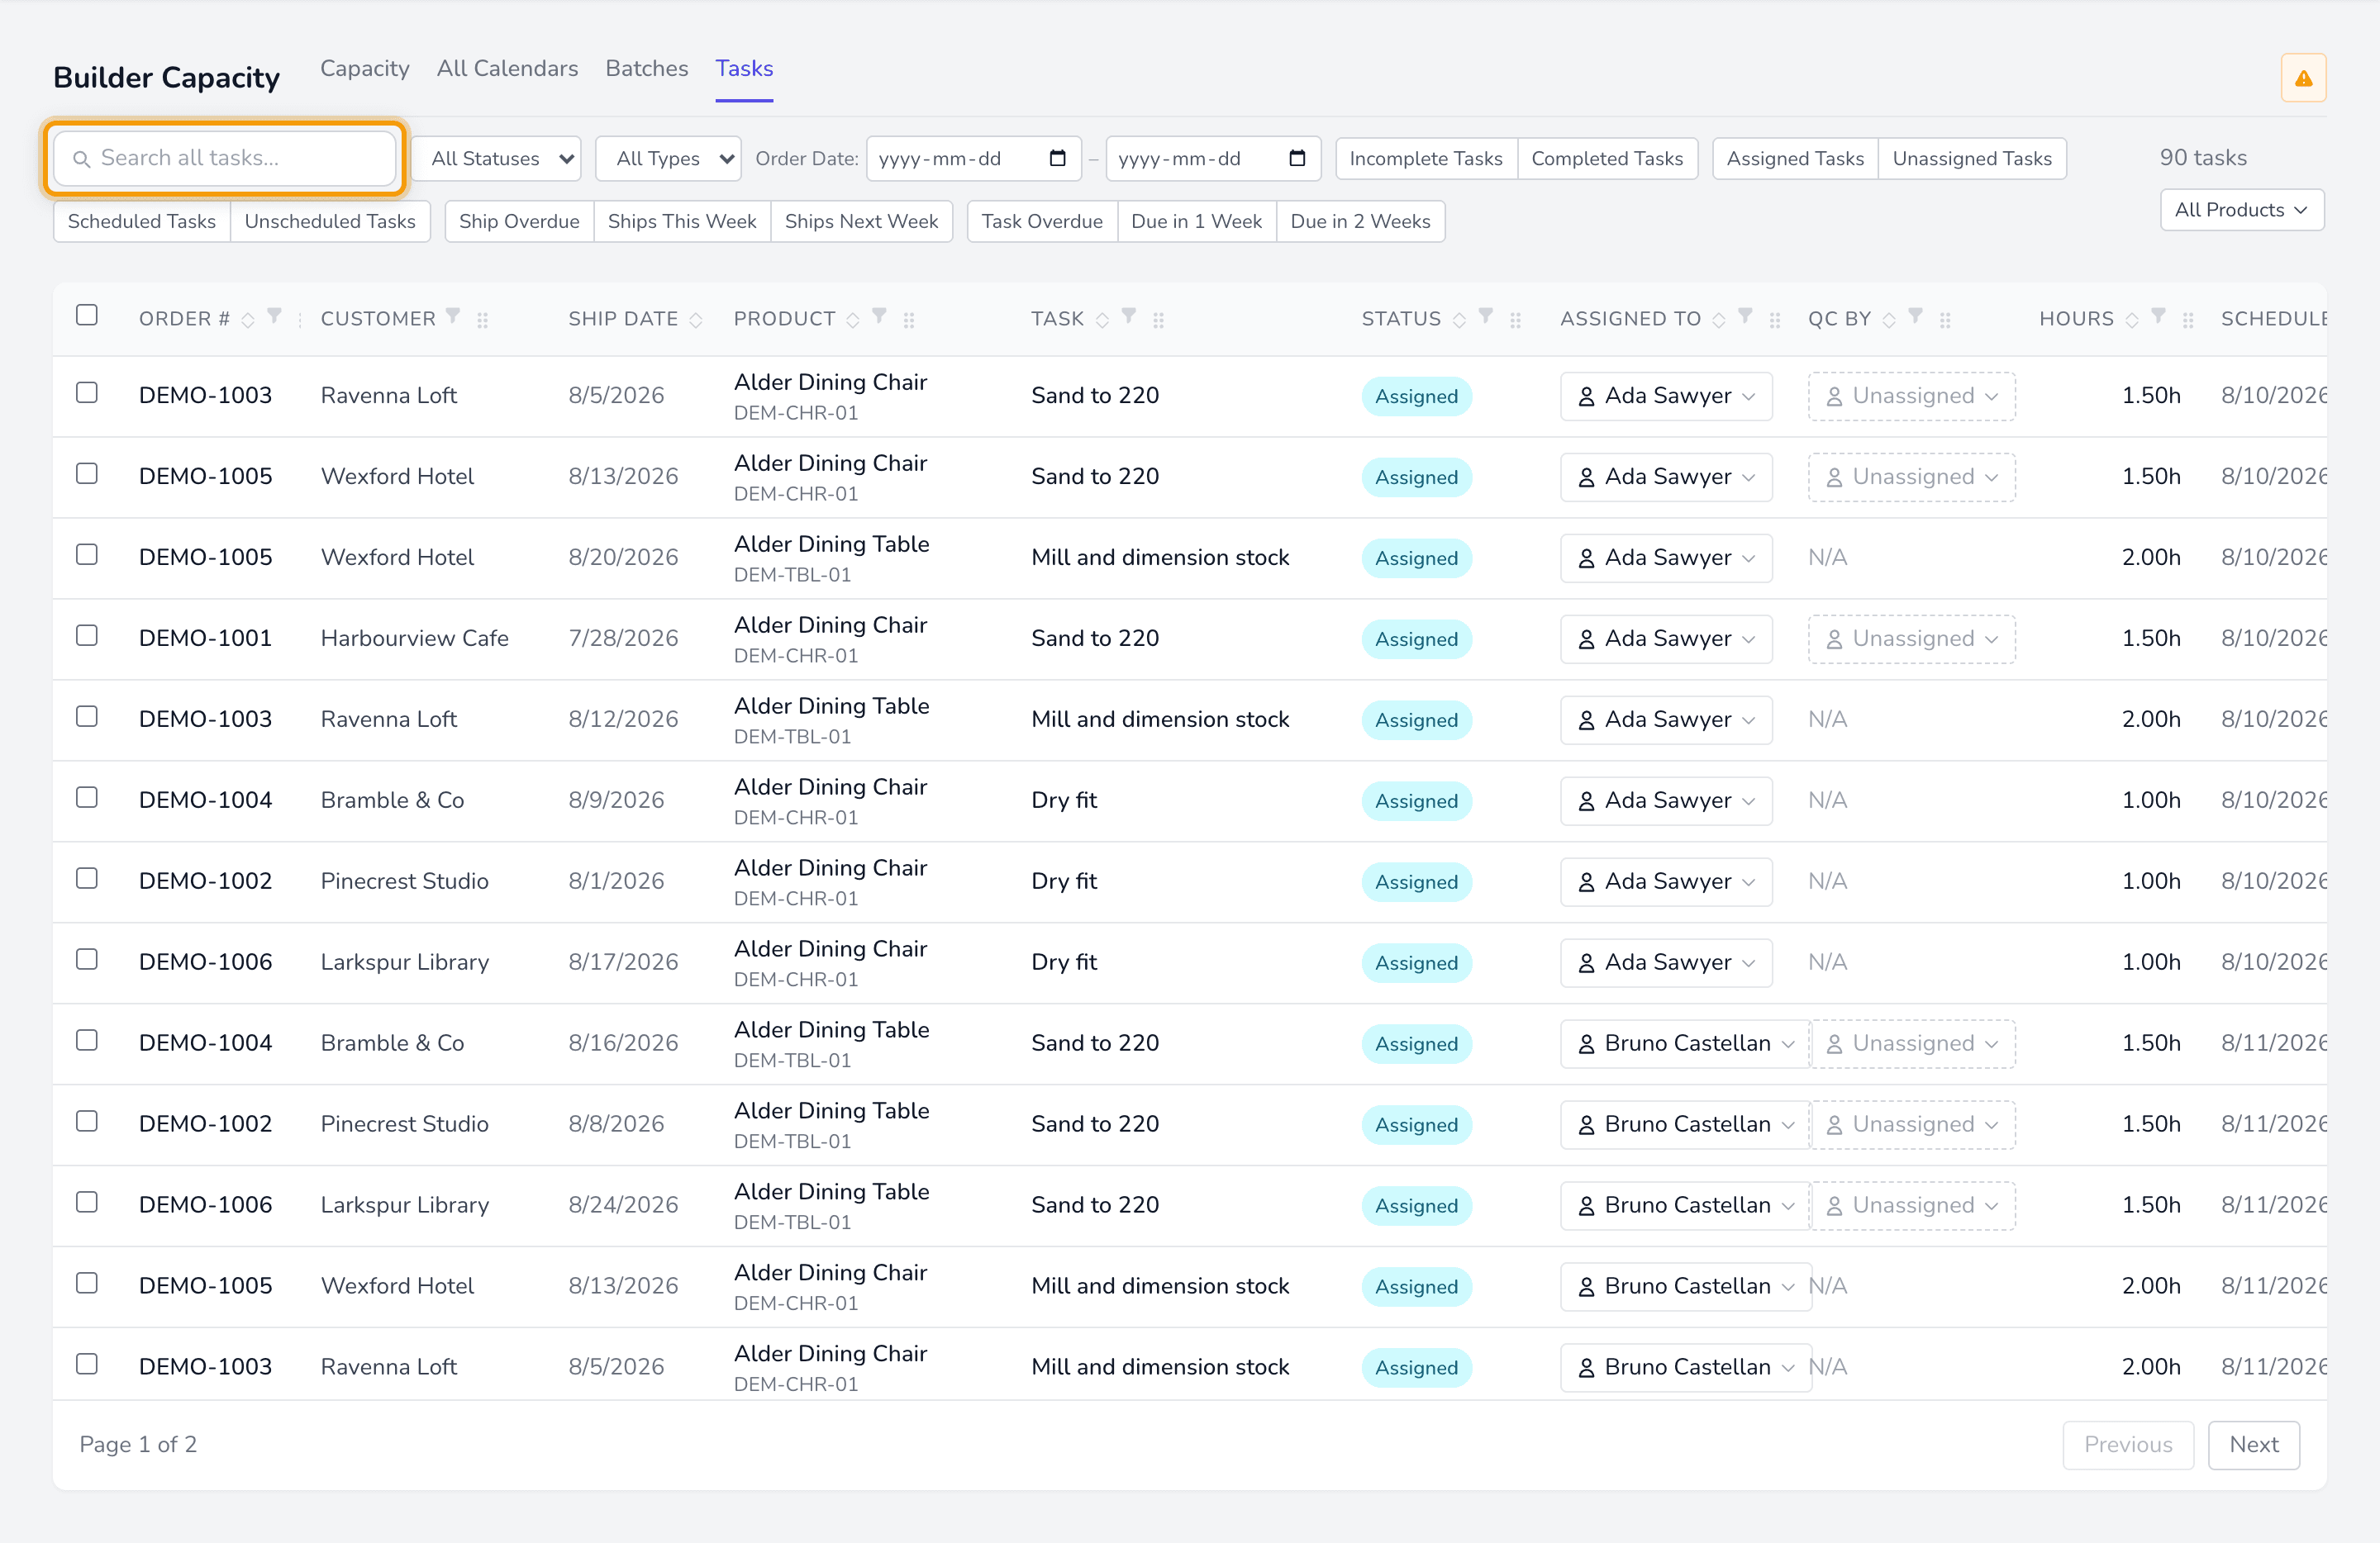The height and width of the screenshot is (1543, 2380).
Task: Select the DEMO-1002 Pinecrest Studio 8/8/2026 checkbox
Action: pos(87,1121)
